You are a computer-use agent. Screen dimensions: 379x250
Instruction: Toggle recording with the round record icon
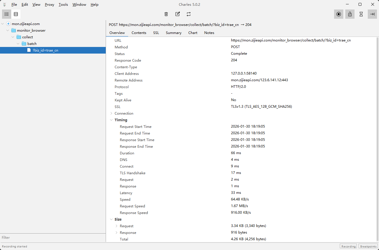click(x=339, y=14)
